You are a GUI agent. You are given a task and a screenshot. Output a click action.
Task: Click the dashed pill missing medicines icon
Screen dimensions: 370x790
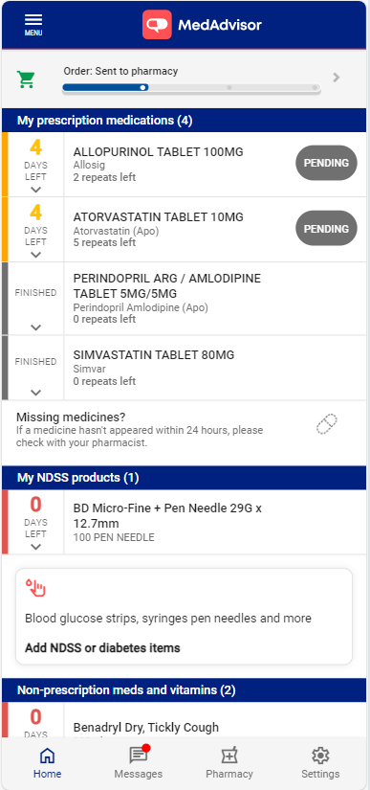[327, 423]
